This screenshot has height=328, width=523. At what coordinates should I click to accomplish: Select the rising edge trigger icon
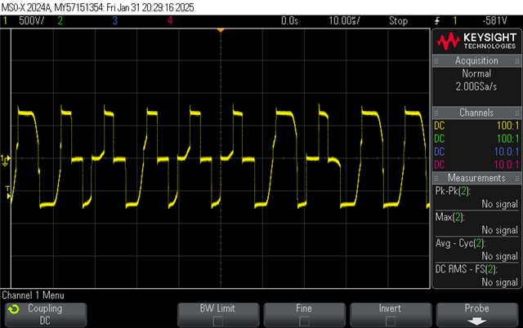[x=437, y=21]
